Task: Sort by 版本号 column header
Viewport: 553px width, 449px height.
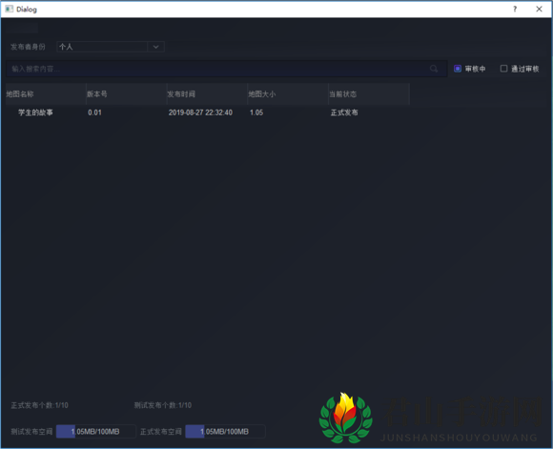Action: coord(126,94)
